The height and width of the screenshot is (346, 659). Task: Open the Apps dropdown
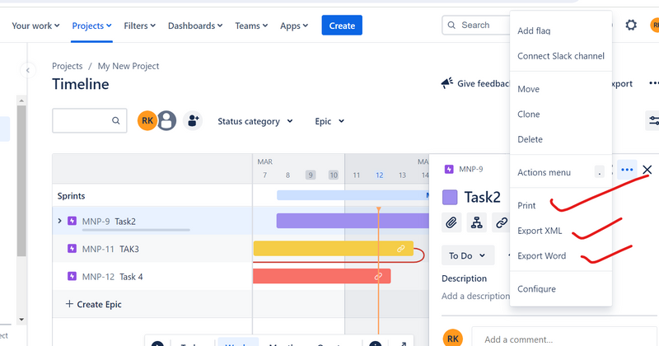[x=294, y=26]
